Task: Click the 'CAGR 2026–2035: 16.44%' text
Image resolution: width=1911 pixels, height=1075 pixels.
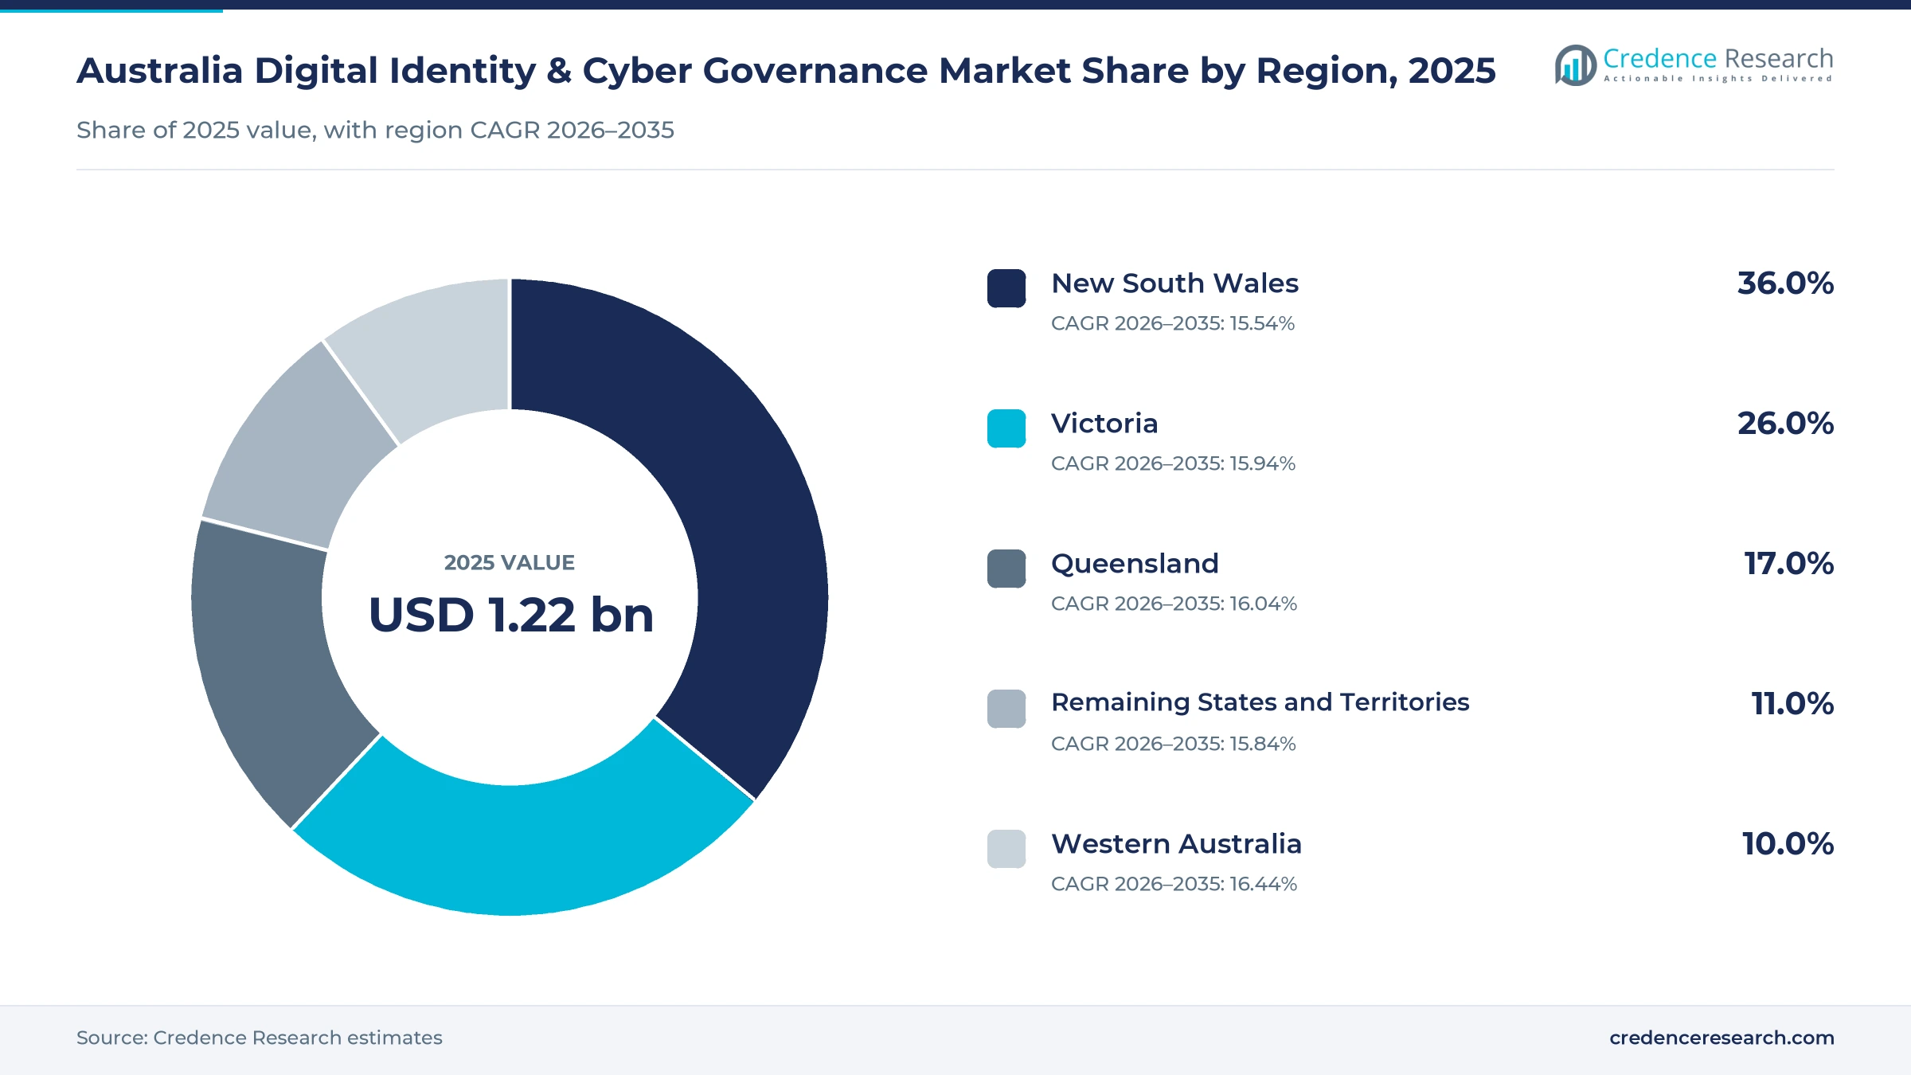Action: 1174,884
